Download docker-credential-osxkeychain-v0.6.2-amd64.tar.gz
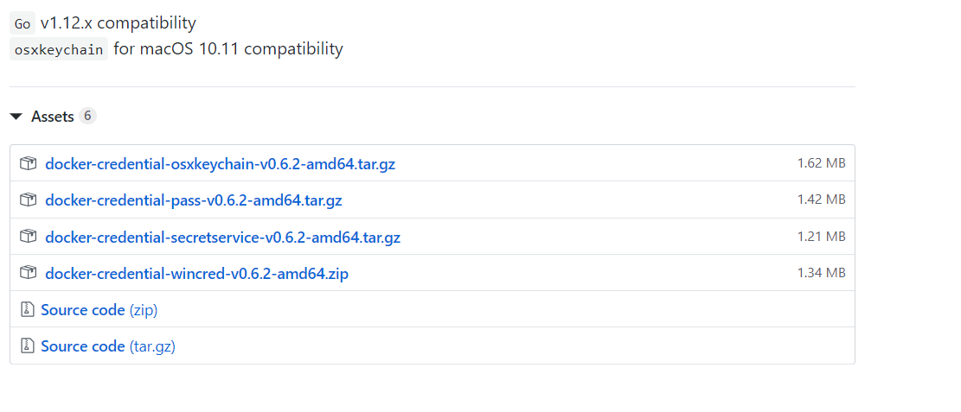 click(220, 164)
